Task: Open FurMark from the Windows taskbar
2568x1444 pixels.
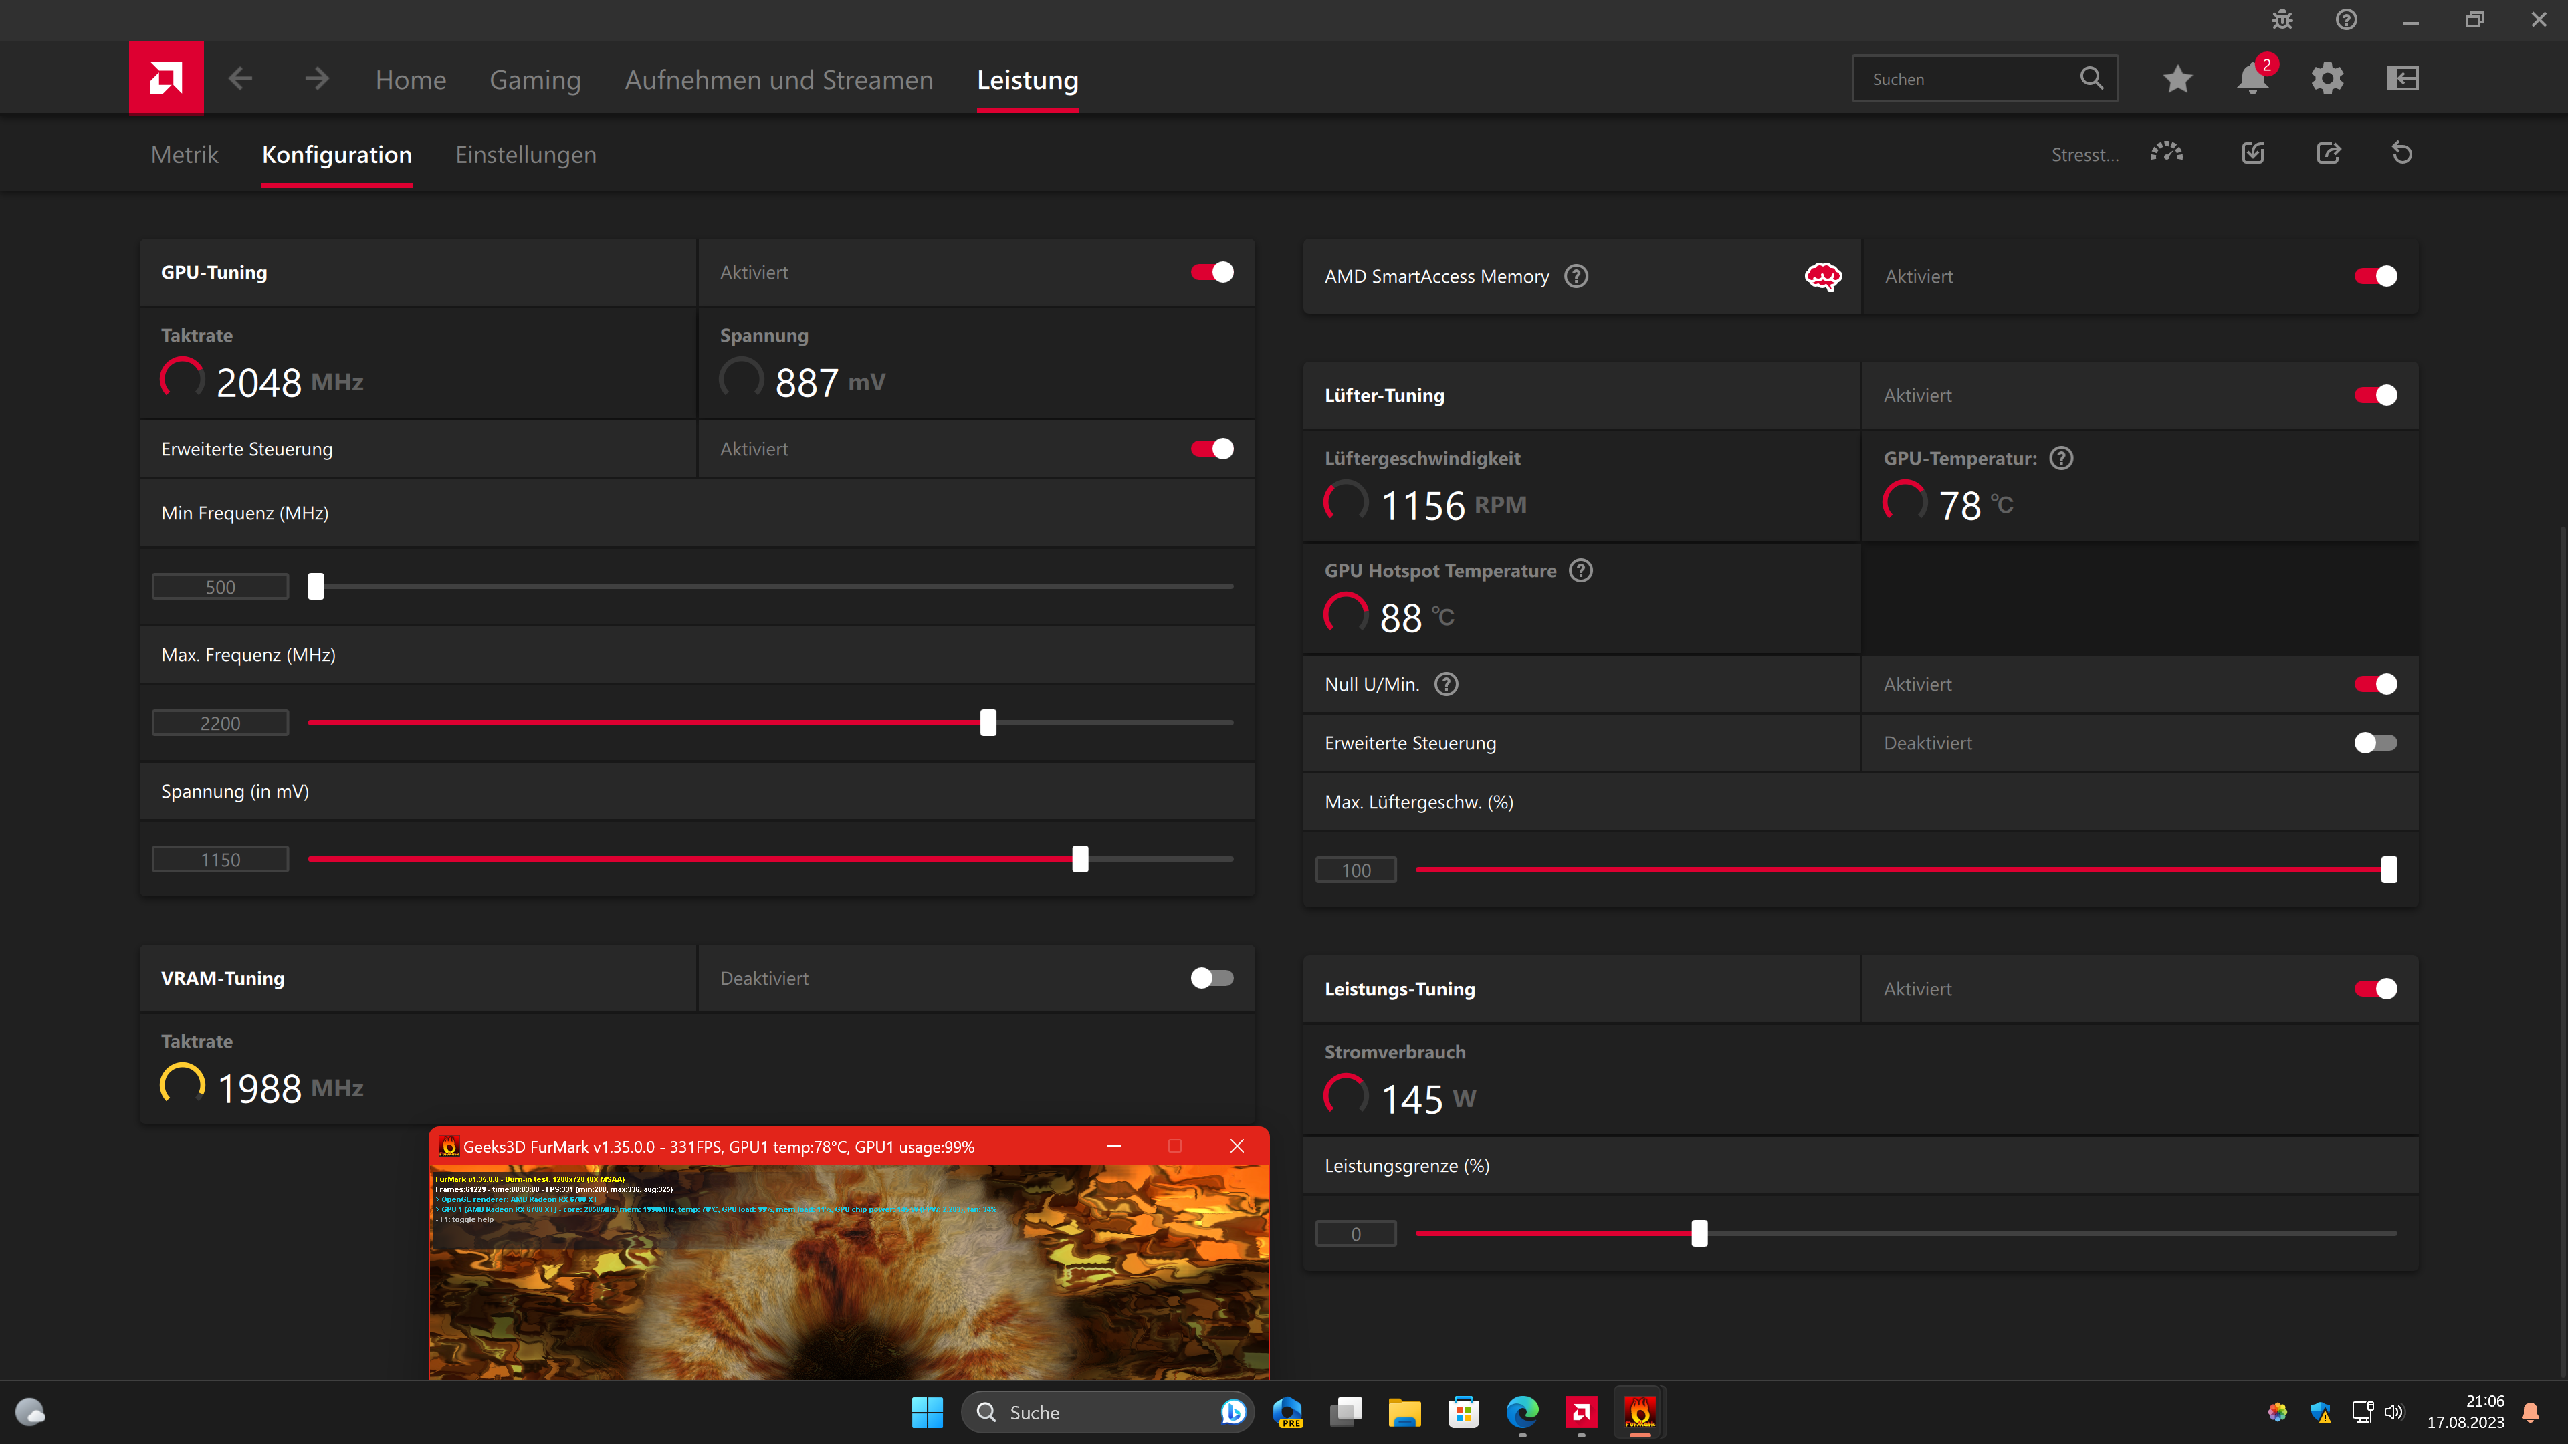Action: (1639, 1411)
